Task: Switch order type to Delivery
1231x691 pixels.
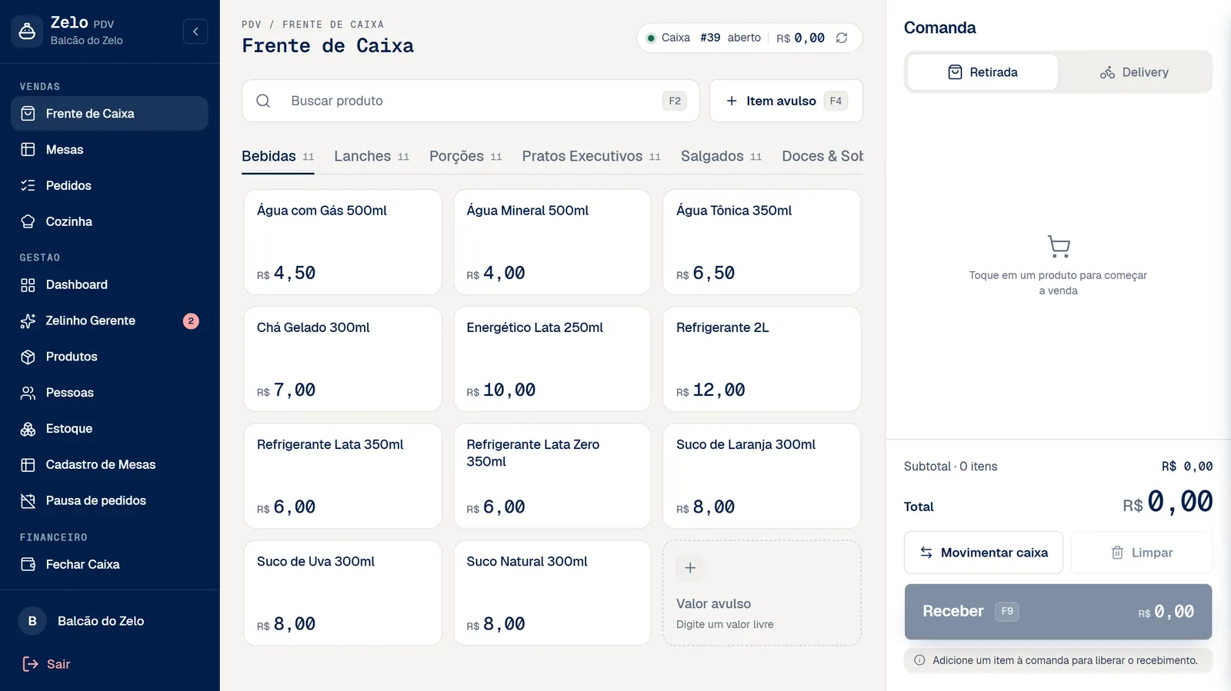Action: 1134,72
